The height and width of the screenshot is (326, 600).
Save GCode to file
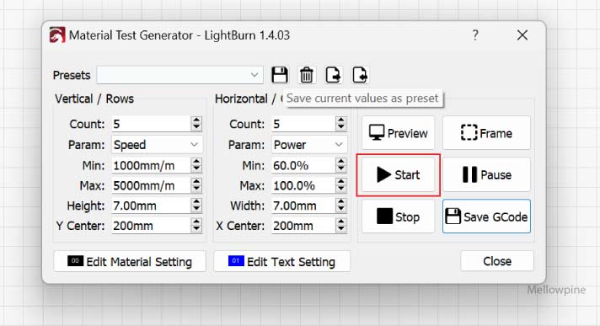[486, 216]
